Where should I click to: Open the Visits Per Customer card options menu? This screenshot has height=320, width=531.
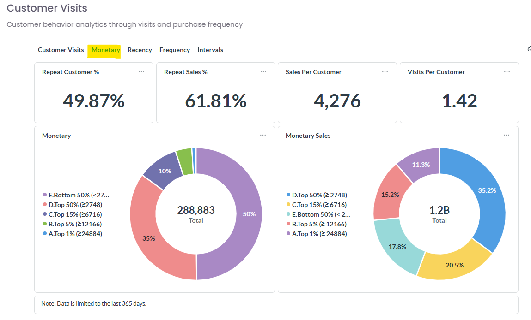pos(507,71)
